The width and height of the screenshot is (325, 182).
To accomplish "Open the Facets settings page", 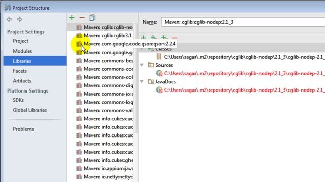I will tap(20, 71).
